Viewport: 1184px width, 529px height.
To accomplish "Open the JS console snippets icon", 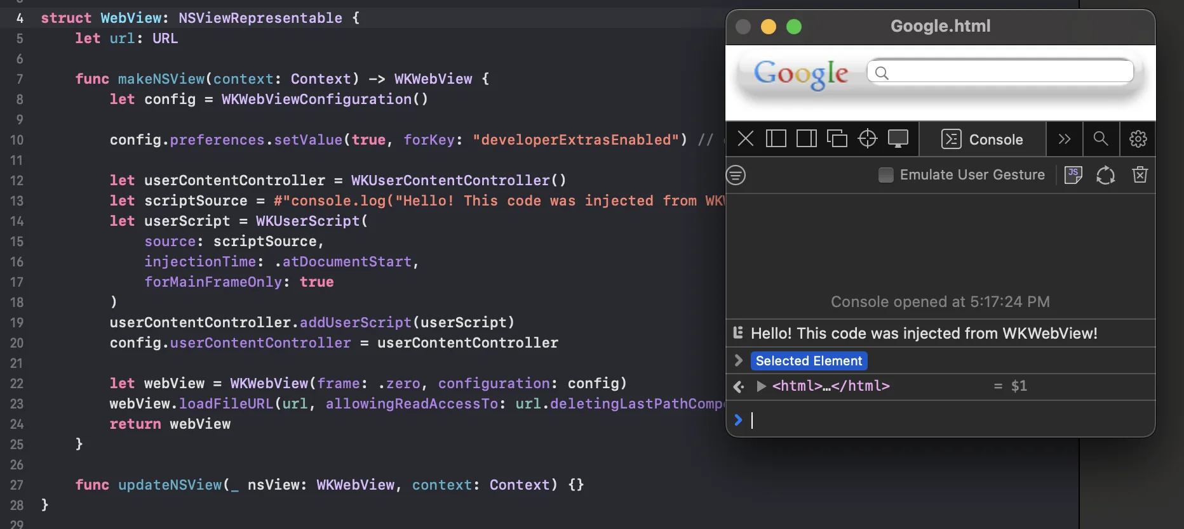I will coord(1073,175).
